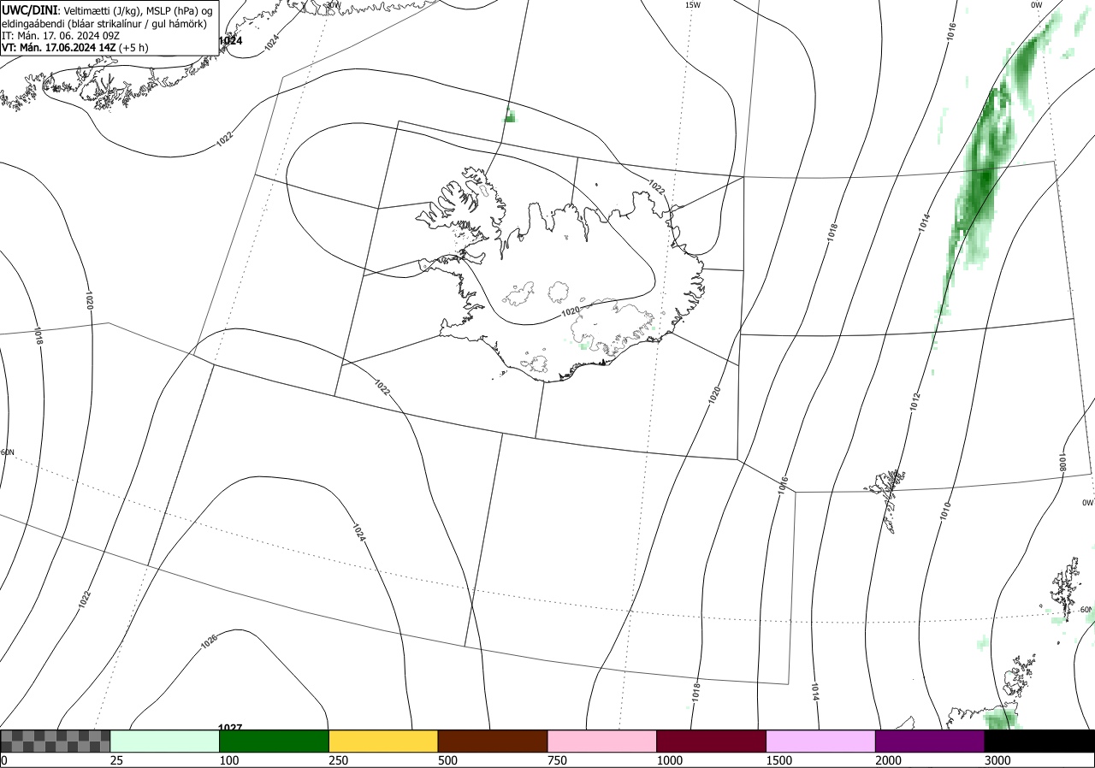Click the pale mint 25–100 legend swatch
1095x768 pixels.
(x=165, y=741)
